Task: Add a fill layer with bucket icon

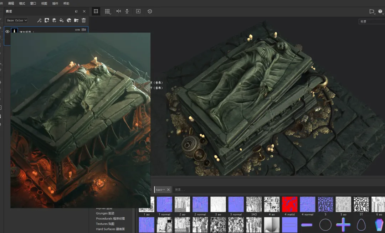Action: [x=61, y=20]
